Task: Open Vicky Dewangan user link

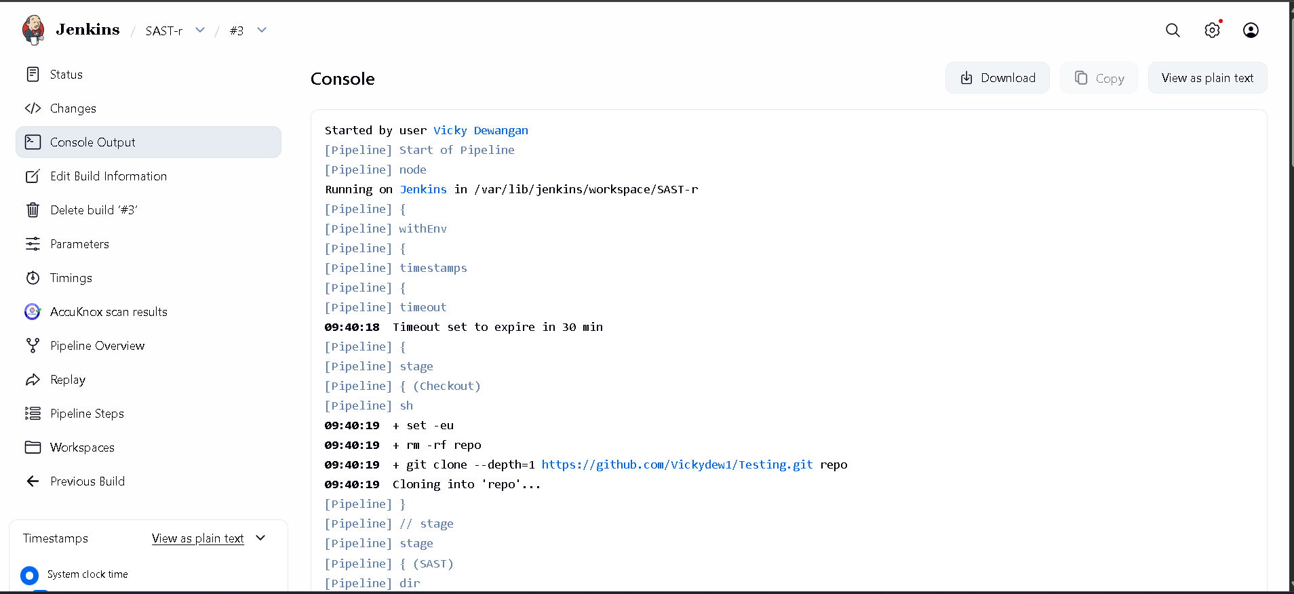Action: pyautogui.click(x=481, y=130)
